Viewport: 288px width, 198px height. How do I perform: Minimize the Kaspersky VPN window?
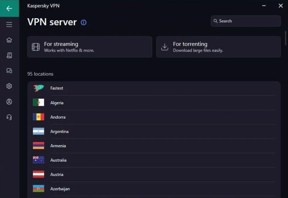[x=264, y=6]
